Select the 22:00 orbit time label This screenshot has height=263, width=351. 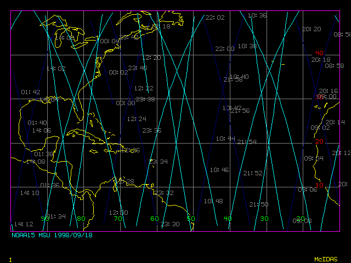[x=225, y=49]
